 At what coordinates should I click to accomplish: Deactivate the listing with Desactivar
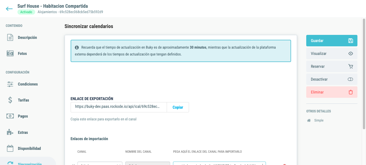[332, 79]
